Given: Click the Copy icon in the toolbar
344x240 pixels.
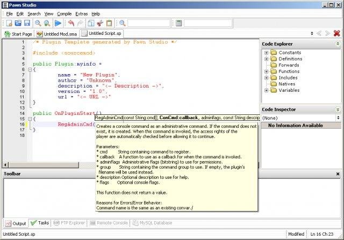Looking at the screenshot, I should [91, 23].
